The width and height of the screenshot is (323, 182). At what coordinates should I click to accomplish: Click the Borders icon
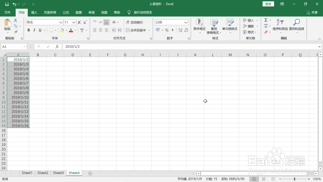point(51,30)
